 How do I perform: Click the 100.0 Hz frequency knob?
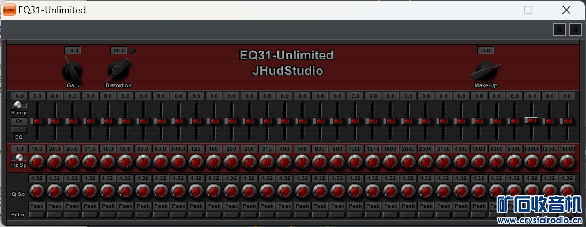click(x=179, y=162)
